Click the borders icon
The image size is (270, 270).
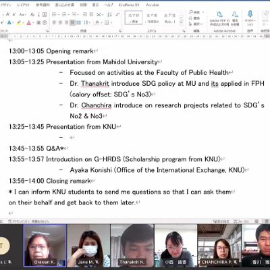107,22
